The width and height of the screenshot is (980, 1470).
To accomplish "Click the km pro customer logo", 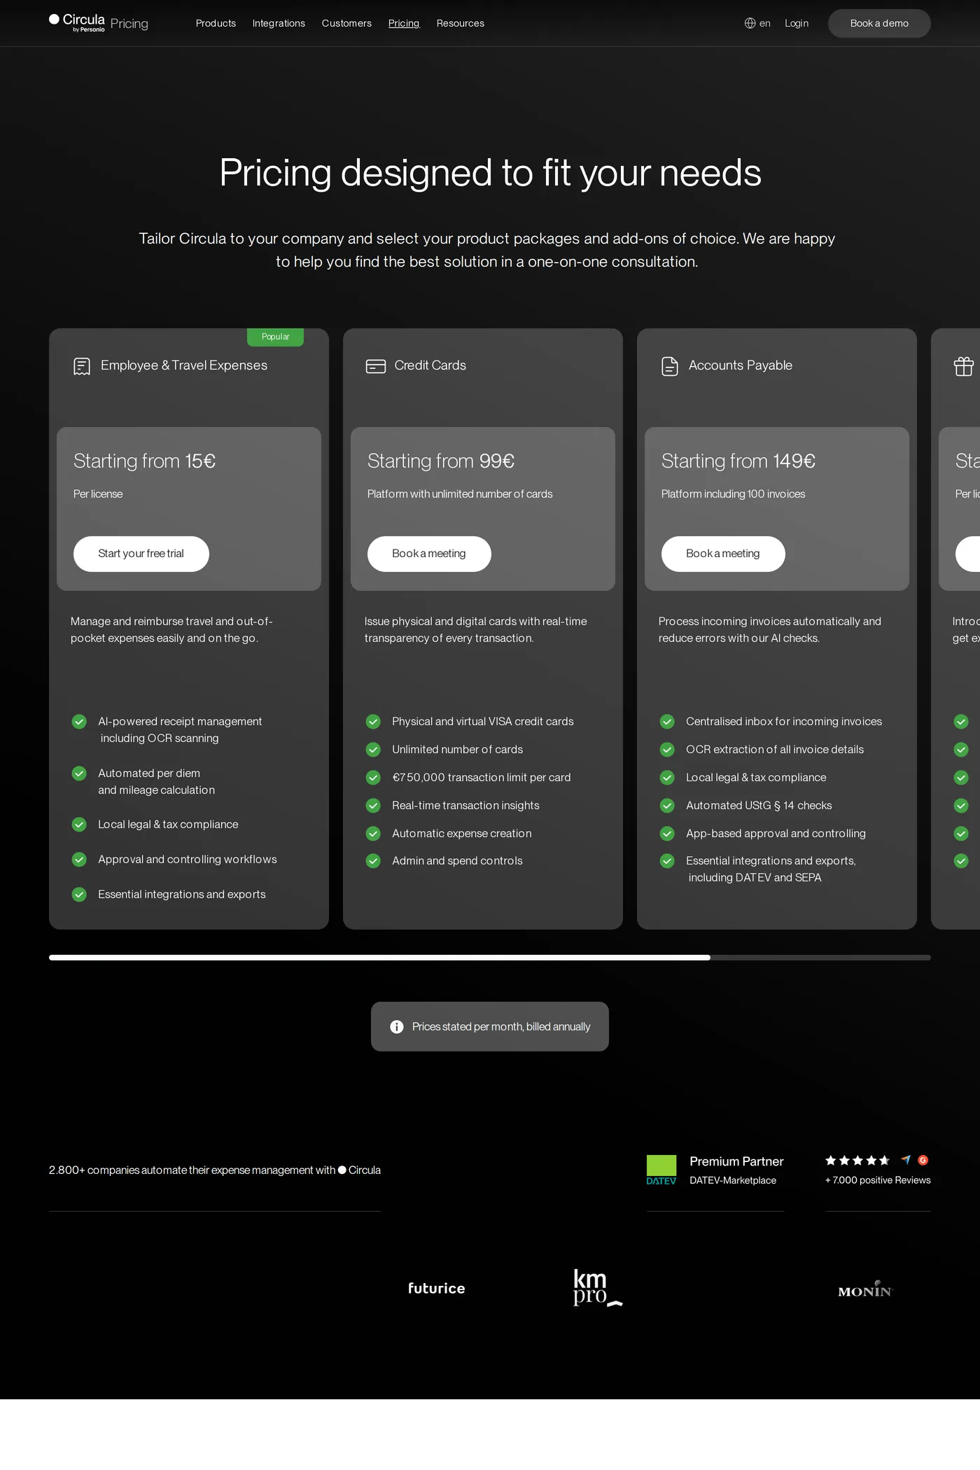I will [598, 1288].
